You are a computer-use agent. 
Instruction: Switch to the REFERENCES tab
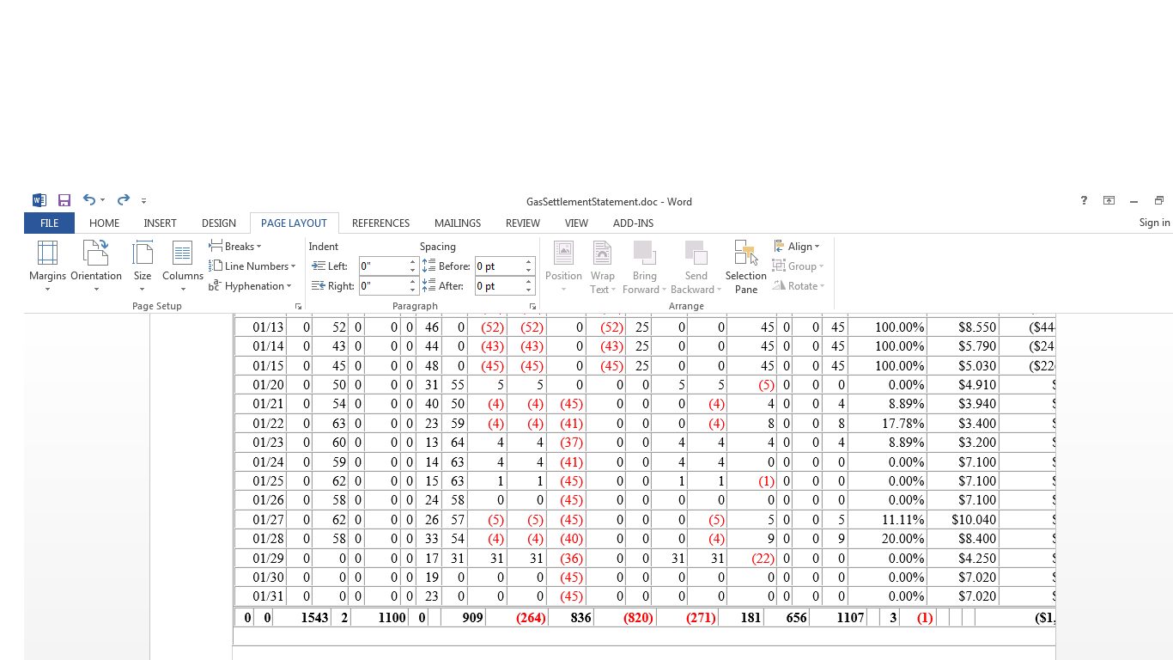(380, 223)
